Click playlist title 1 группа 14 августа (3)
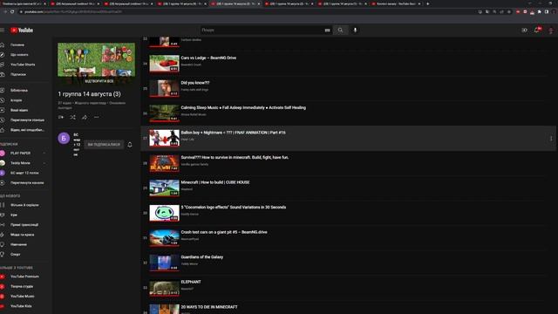Image resolution: width=558 pixels, height=314 pixels. (89, 94)
